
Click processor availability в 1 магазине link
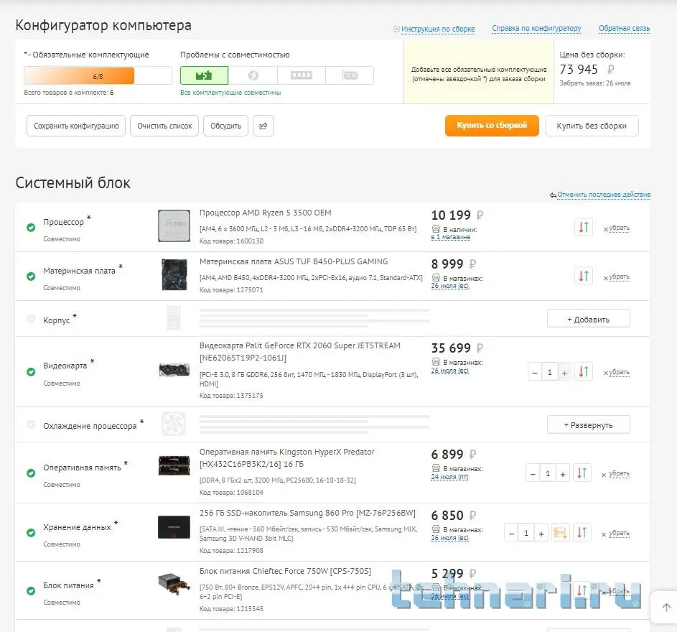tap(450, 237)
